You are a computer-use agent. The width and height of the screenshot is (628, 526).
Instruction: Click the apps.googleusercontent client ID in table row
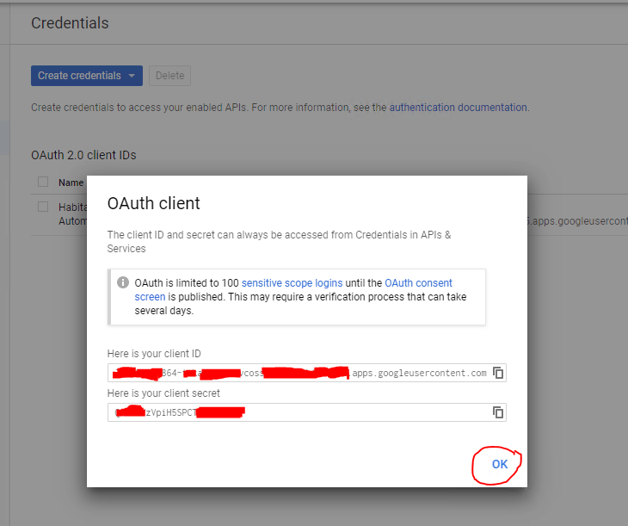577,221
